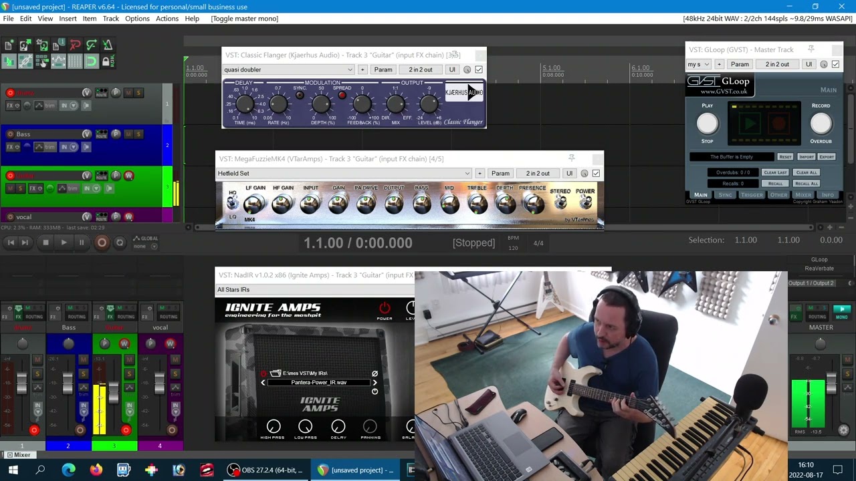Open the Insert menu

68,19
